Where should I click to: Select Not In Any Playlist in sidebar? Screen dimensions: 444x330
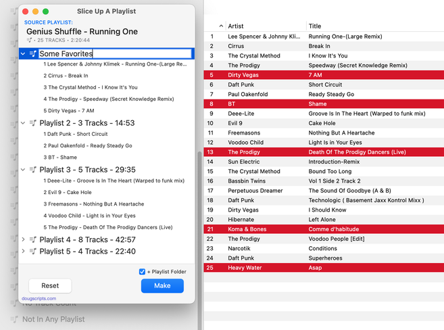pyautogui.click(x=53, y=319)
